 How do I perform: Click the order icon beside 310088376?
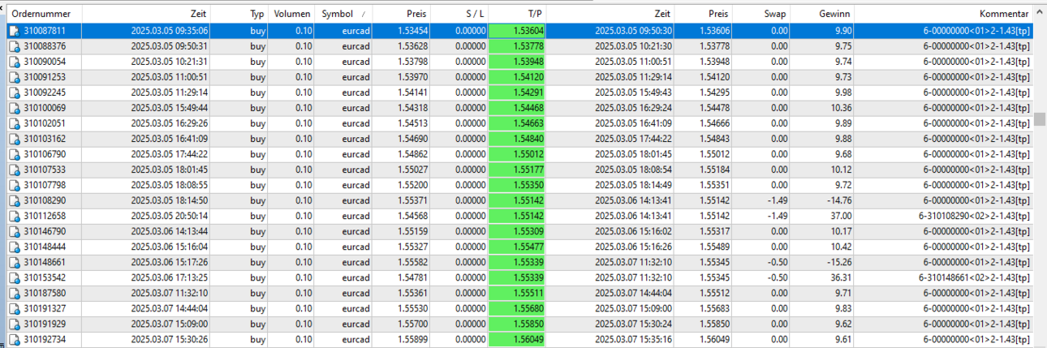point(14,46)
